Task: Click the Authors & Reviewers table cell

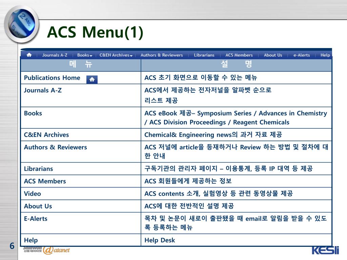Action: click(x=81, y=152)
